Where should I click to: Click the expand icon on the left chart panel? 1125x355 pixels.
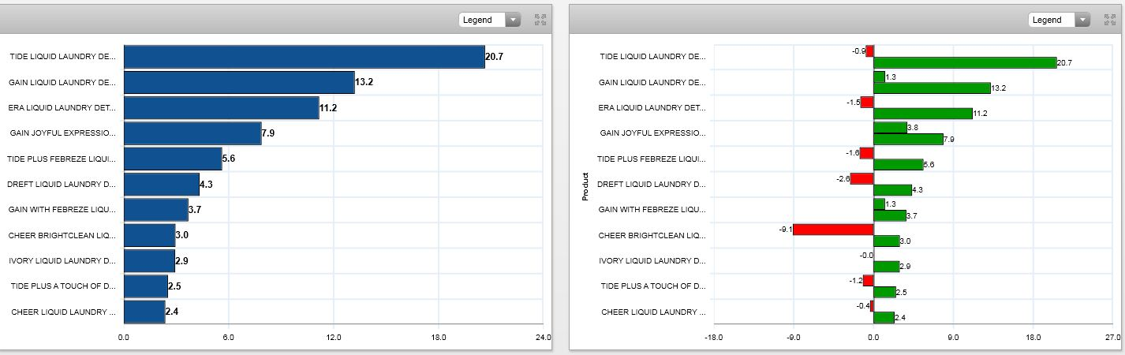[x=540, y=20]
